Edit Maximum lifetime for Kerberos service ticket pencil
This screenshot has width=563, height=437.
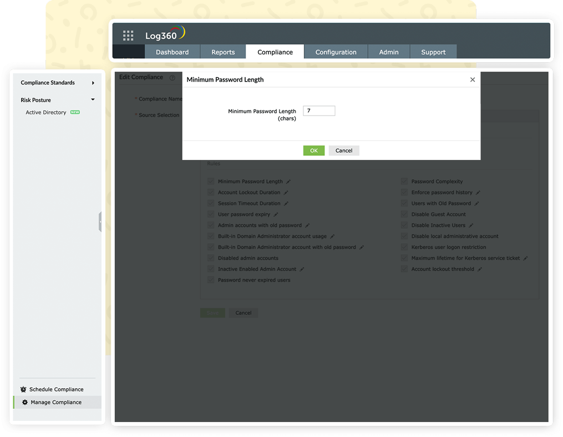click(525, 258)
